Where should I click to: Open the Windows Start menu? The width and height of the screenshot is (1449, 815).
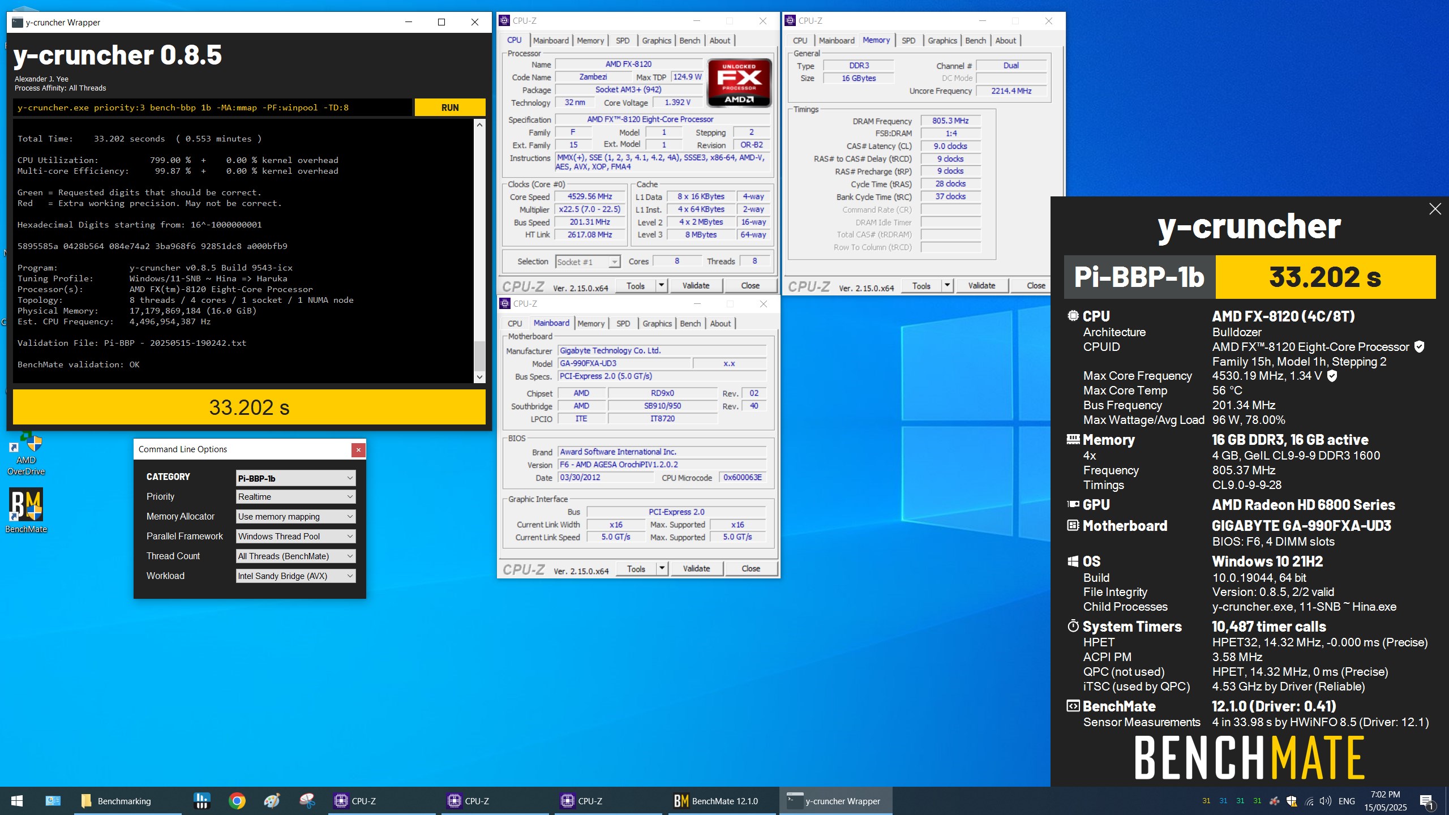(17, 801)
